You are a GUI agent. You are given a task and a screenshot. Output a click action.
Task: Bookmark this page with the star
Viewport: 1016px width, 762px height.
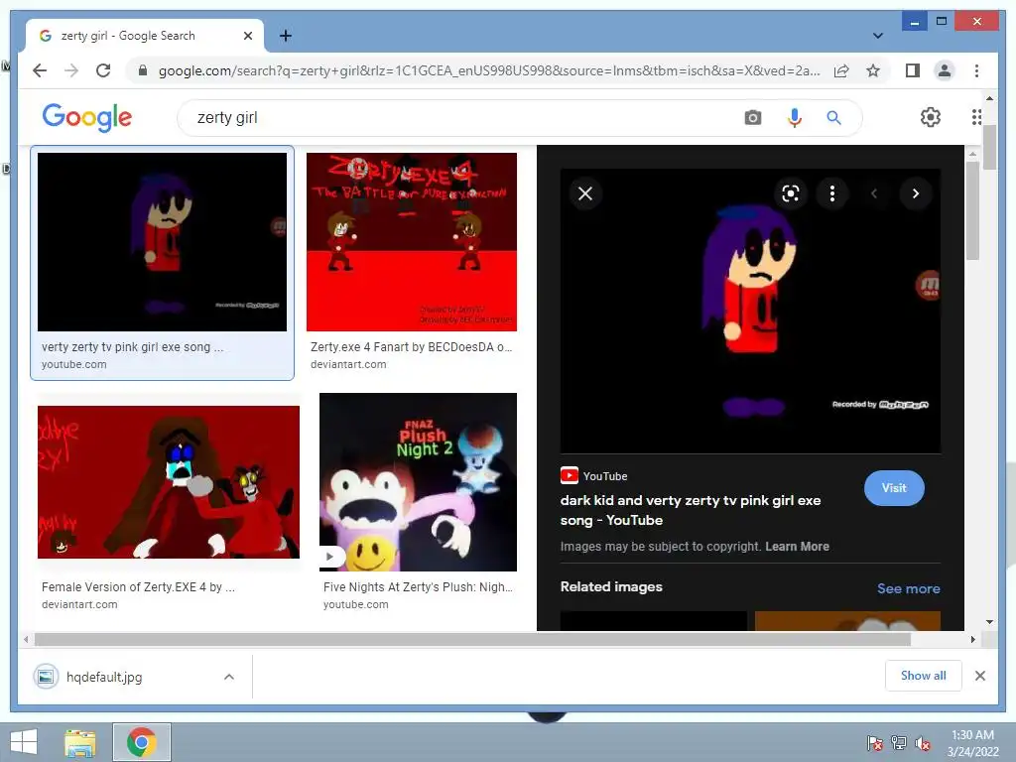pos(873,70)
